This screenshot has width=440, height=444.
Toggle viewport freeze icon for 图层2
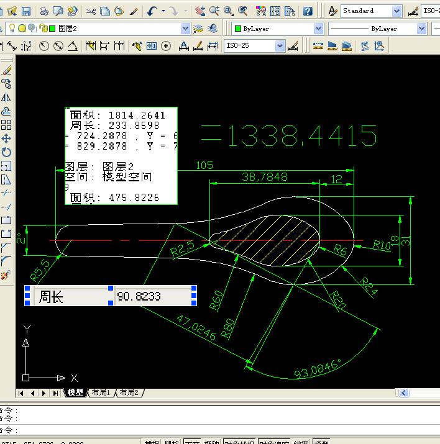(x=32, y=28)
